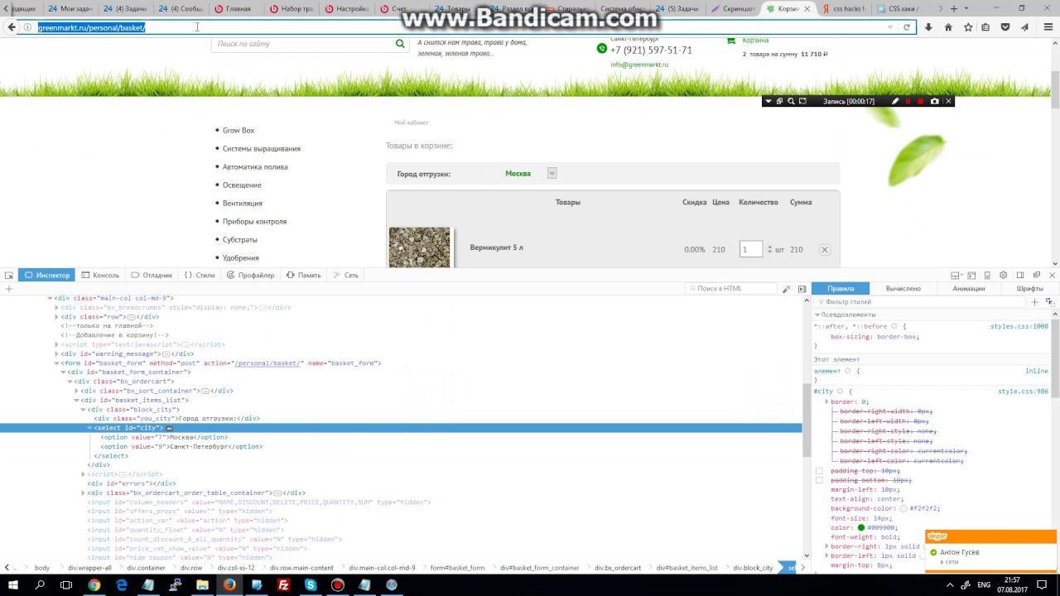Switch to the Отладчик devtools tab
1060x596 pixels.
click(x=151, y=275)
